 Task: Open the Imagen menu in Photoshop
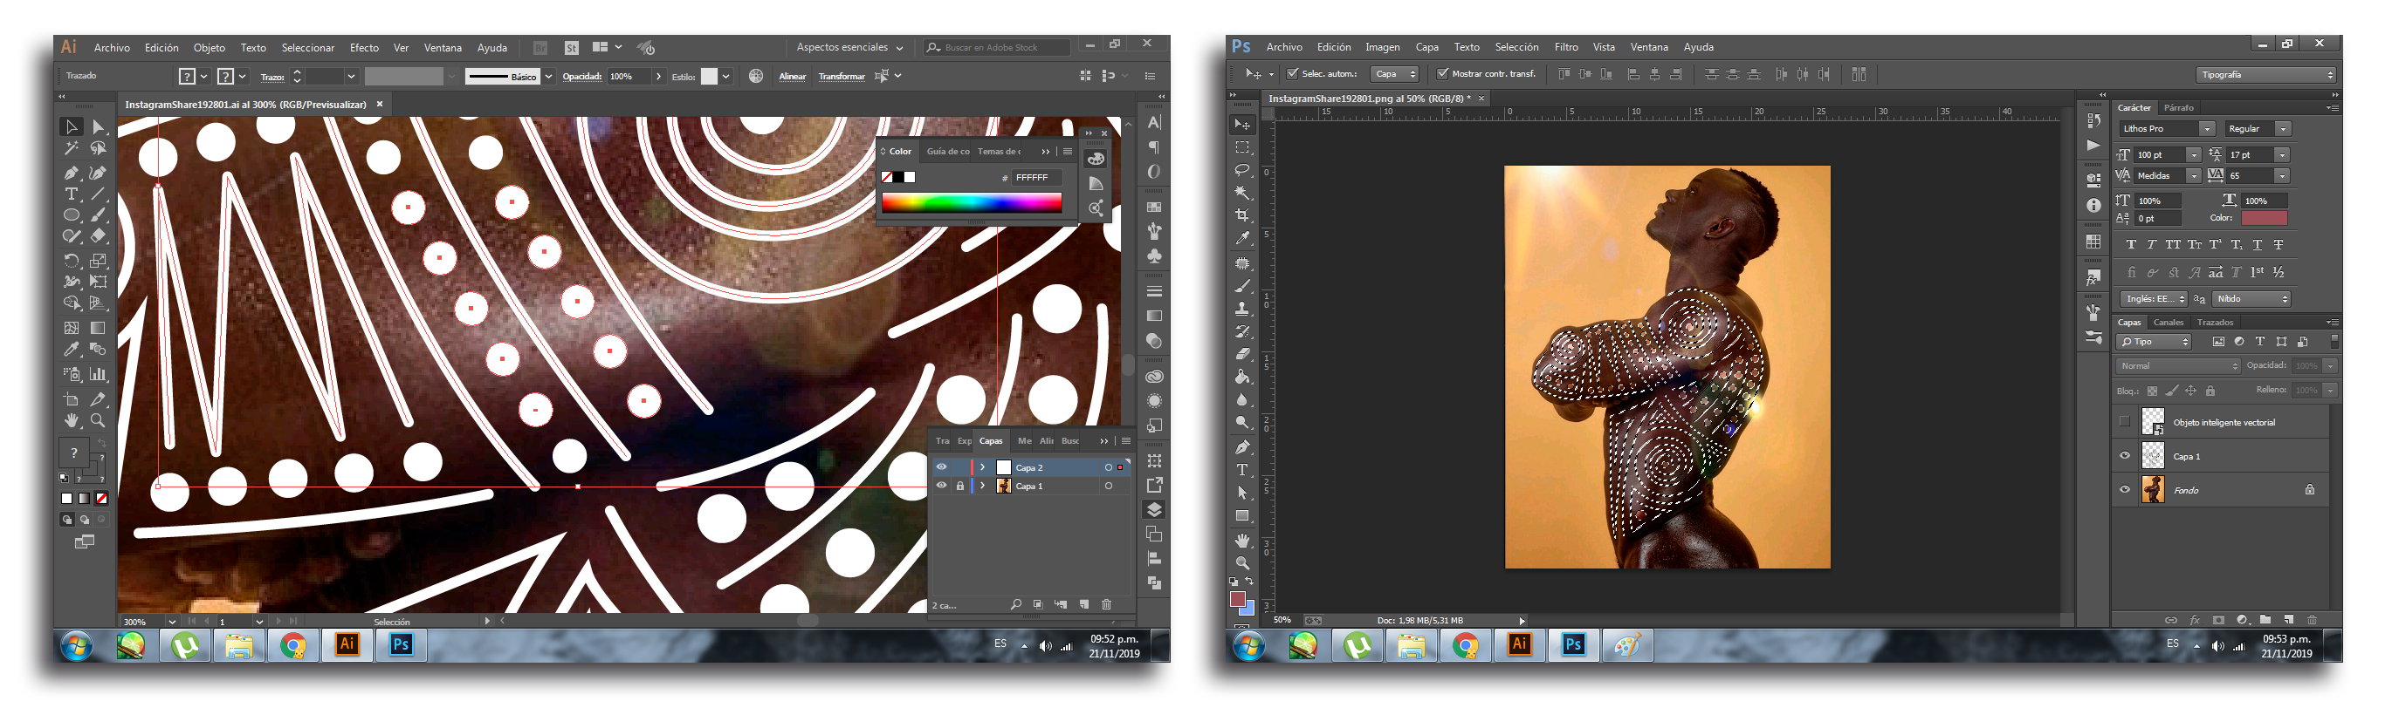[x=1382, y=47]
